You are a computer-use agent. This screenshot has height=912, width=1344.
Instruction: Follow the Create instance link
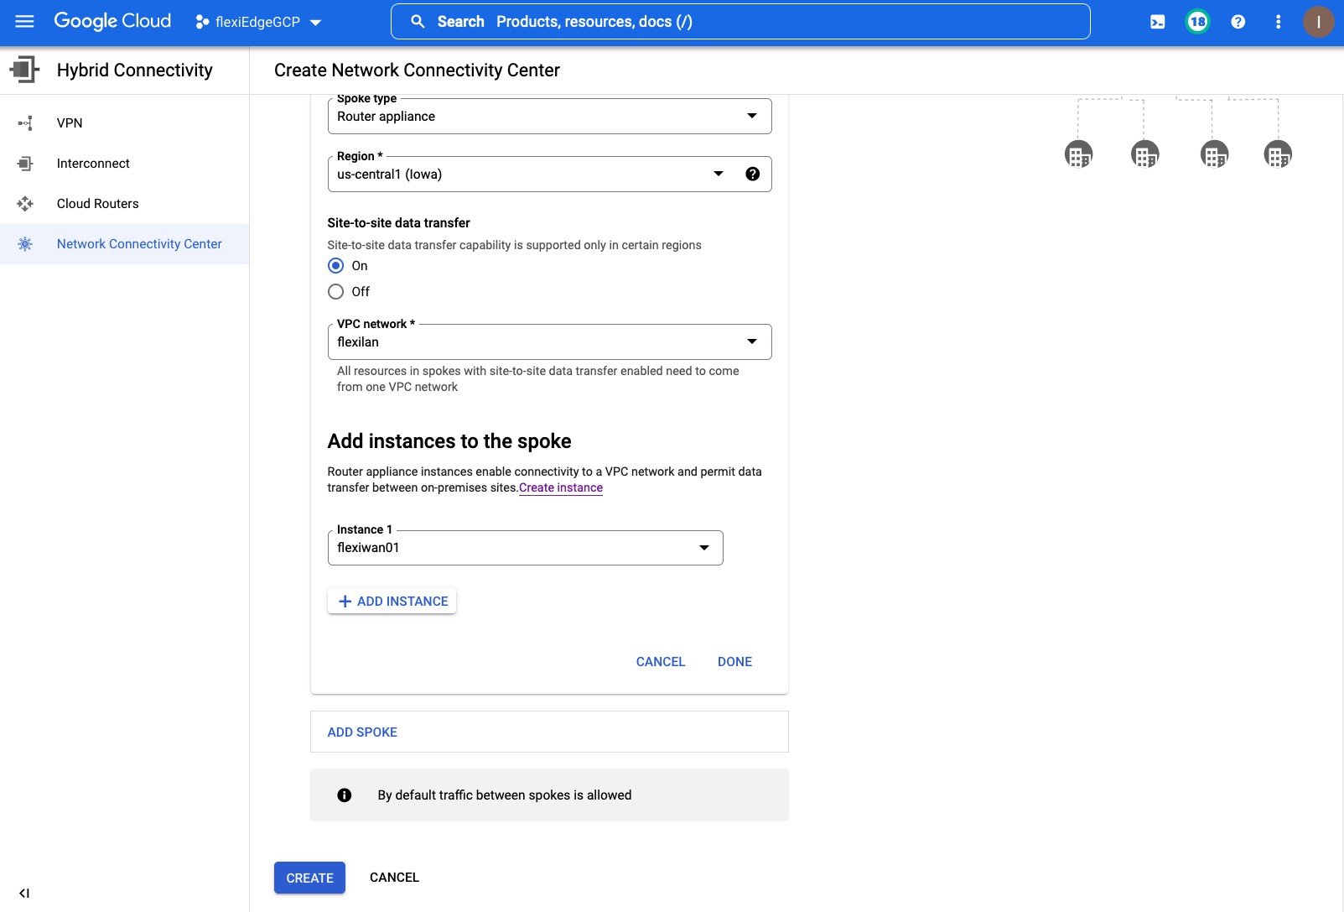click(560, 487)
